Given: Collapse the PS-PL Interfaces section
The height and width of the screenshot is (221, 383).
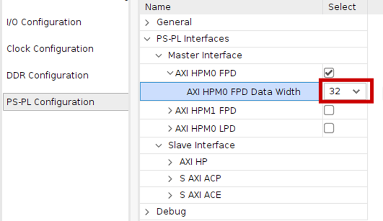Looking at the screenshot, I should point(147,39).
